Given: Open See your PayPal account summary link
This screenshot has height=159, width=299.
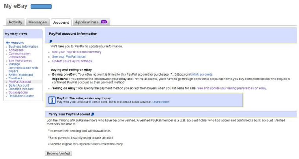Looking at the screenshot, I should pyautogui.click(x=77, y=52).
